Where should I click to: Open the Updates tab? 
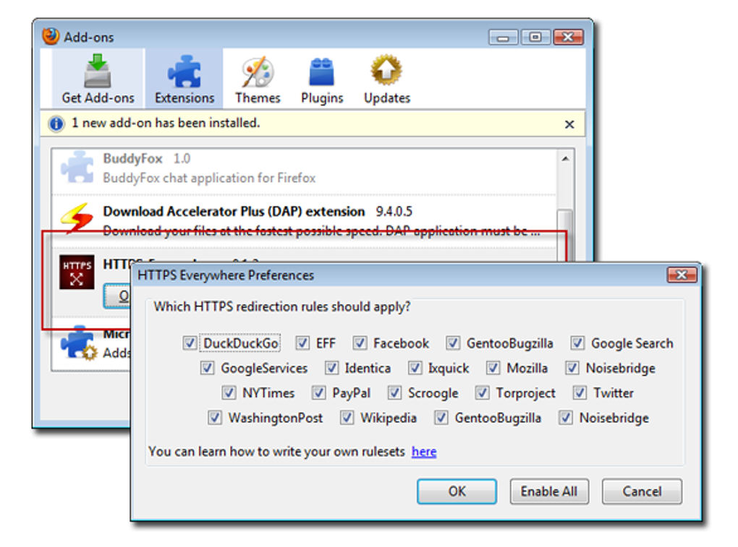(x=387, y=79)
